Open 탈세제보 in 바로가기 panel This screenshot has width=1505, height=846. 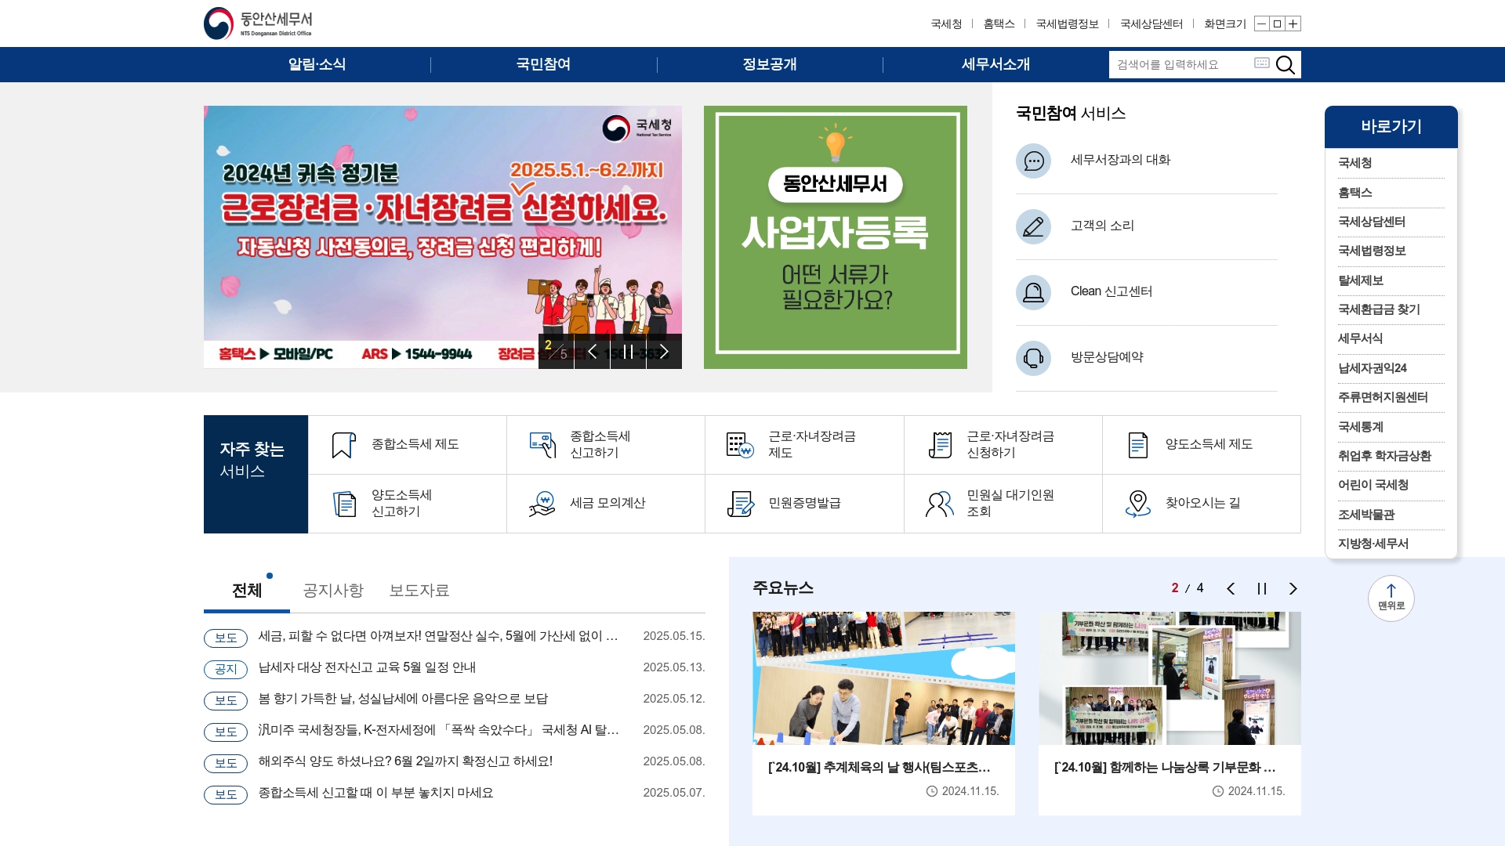(x=1391, y=280)
